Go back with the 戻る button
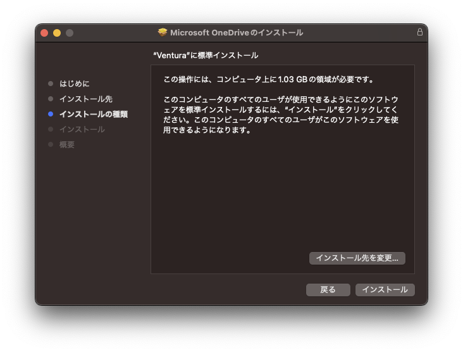 click(x=328, y=289)
